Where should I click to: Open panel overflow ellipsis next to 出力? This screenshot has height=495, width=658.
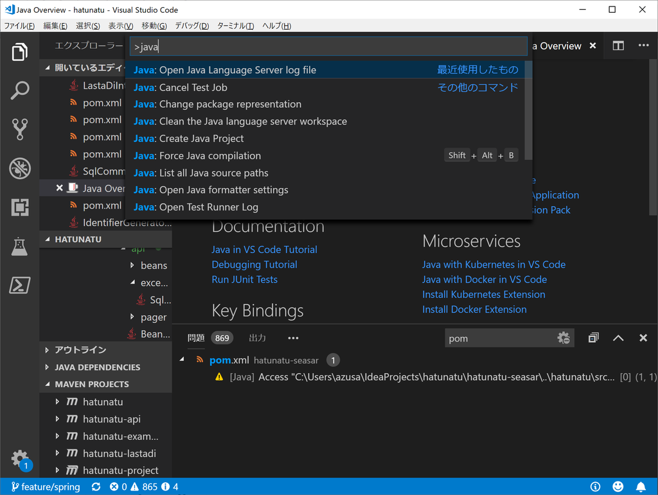point(293,338)
